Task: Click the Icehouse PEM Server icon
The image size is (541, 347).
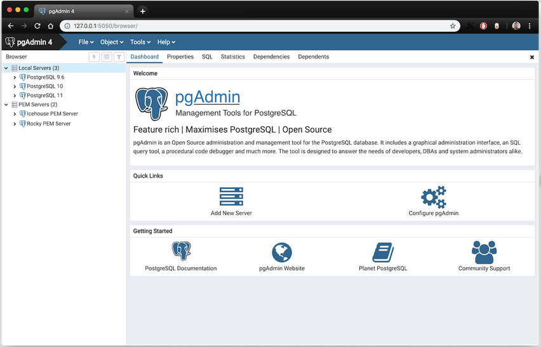Action: coord(23,114)
